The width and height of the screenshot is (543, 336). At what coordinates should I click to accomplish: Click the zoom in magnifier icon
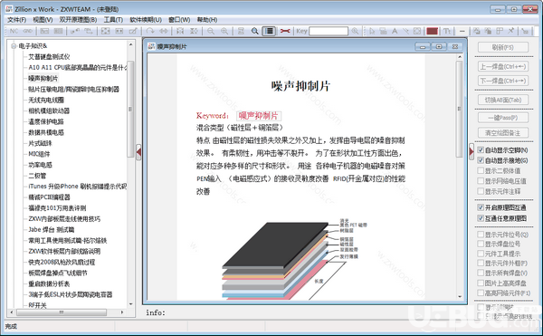click(x=224, y=31)
